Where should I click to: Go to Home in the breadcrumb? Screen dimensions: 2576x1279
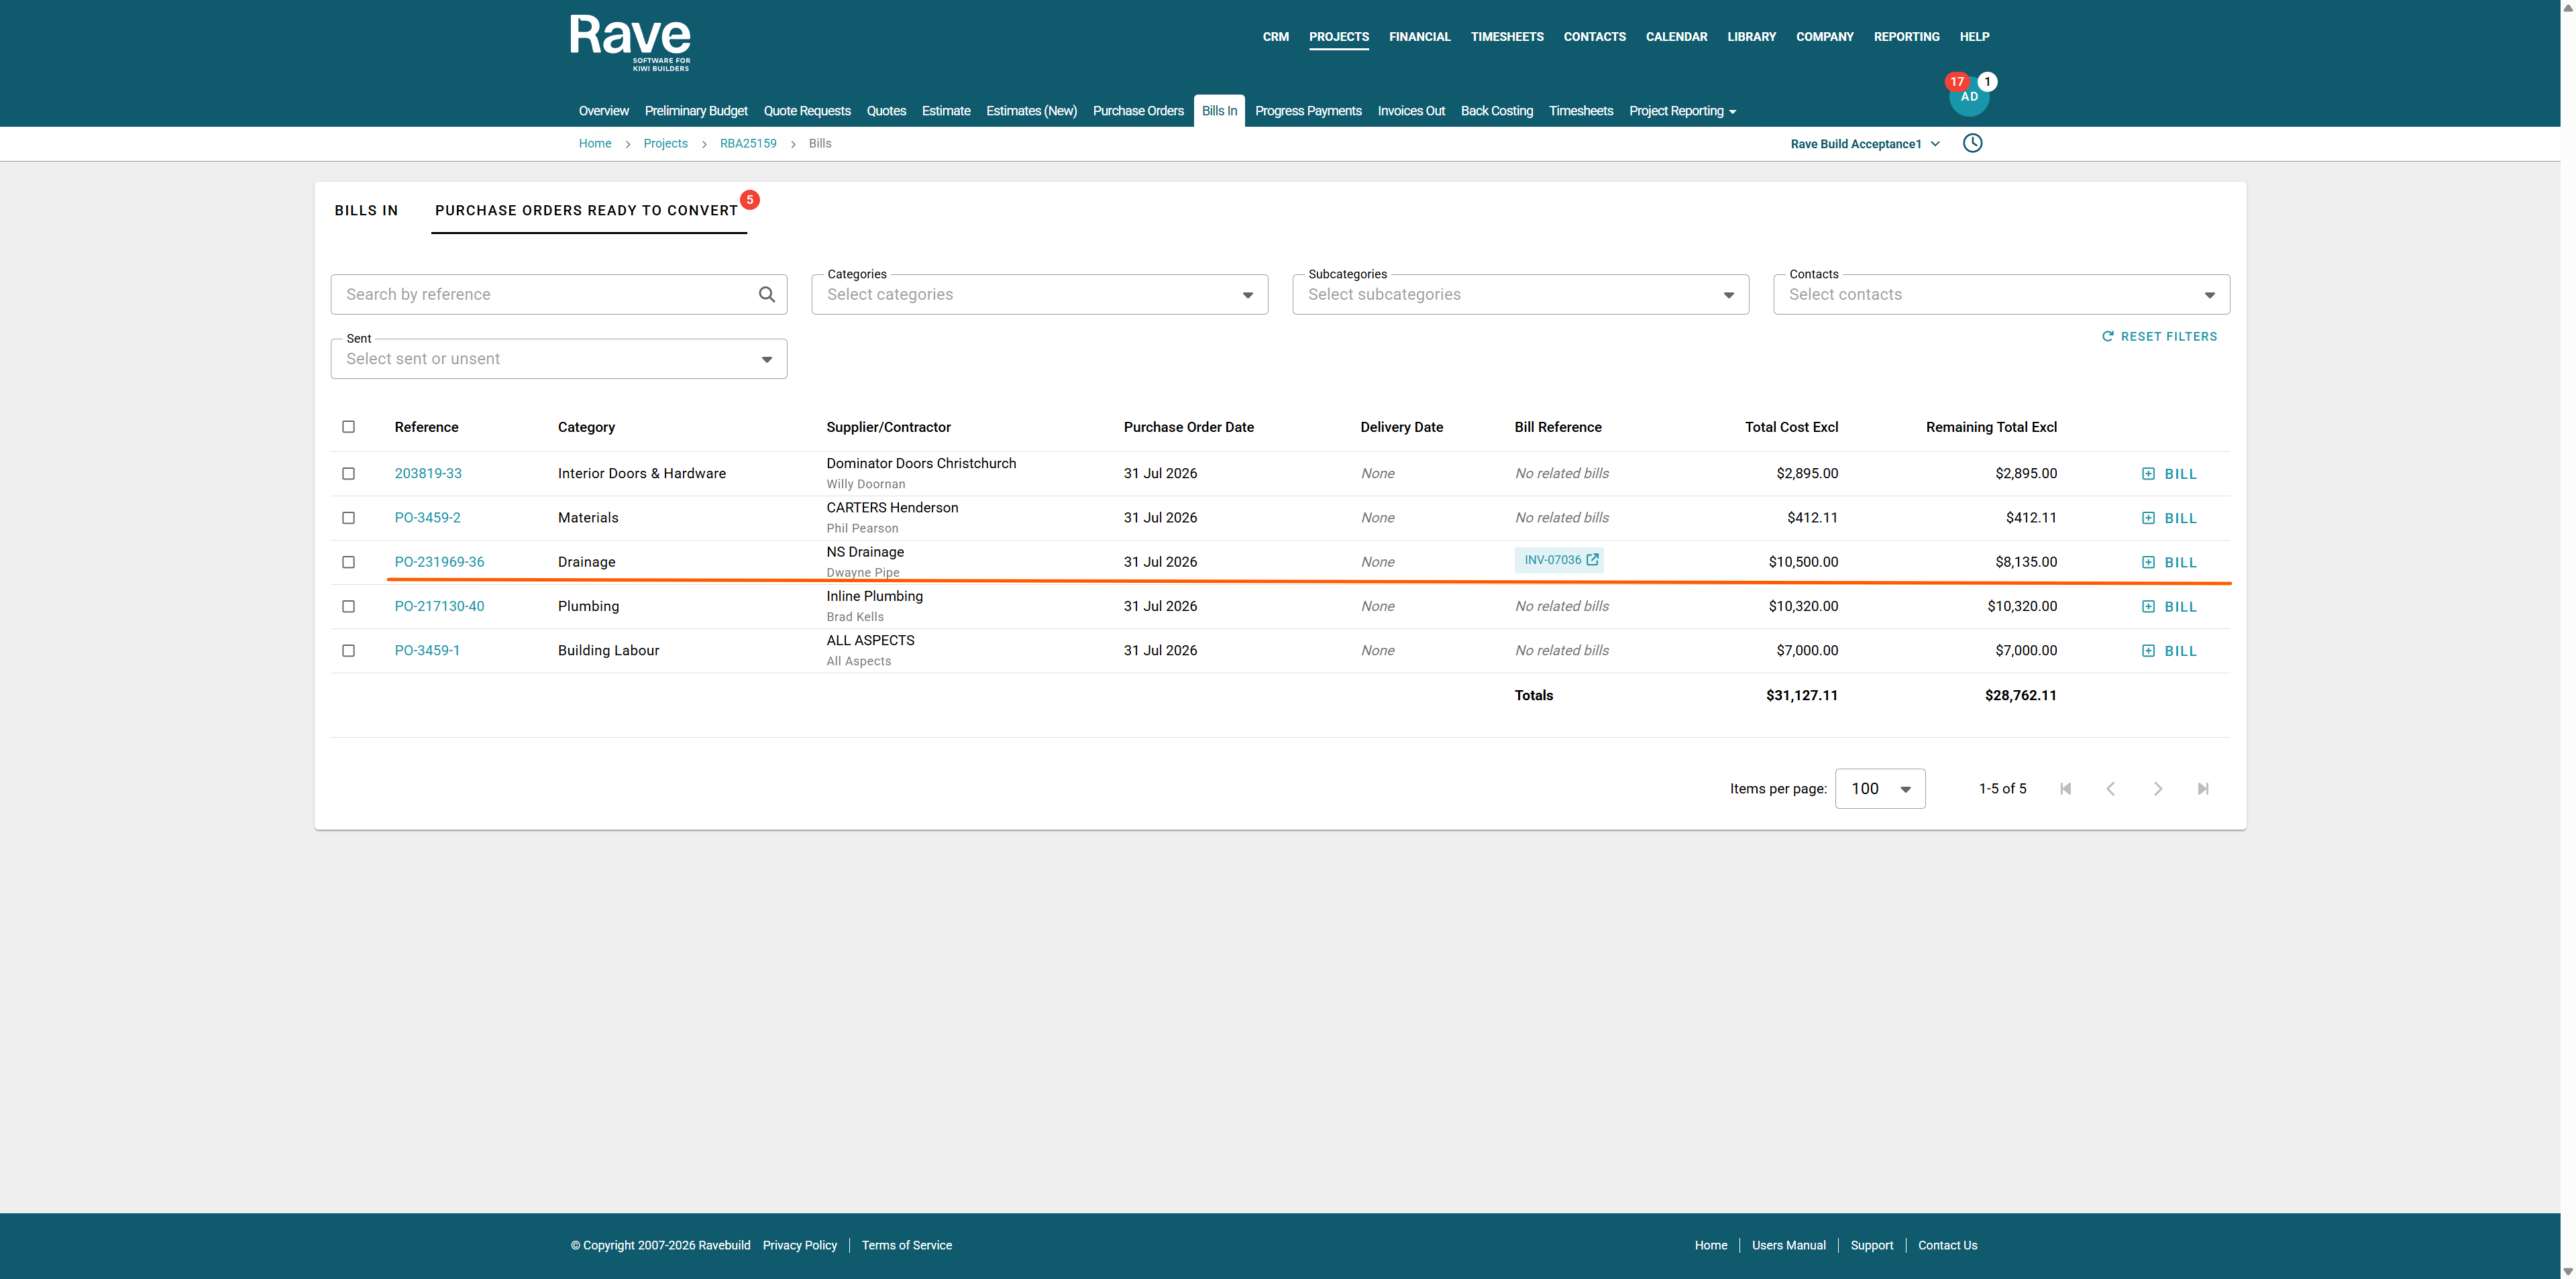pos(594,144)
